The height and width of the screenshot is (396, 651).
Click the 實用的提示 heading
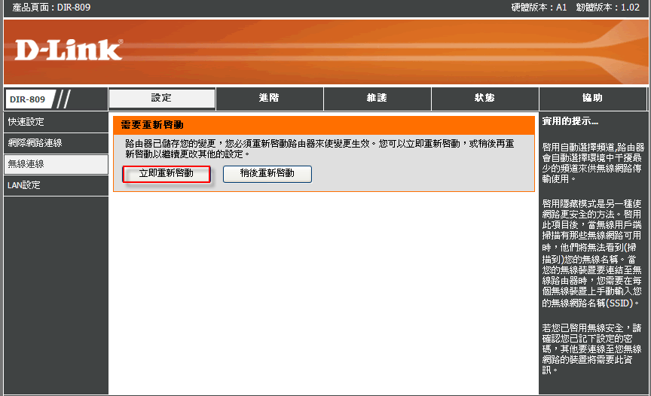pos(570,121)
